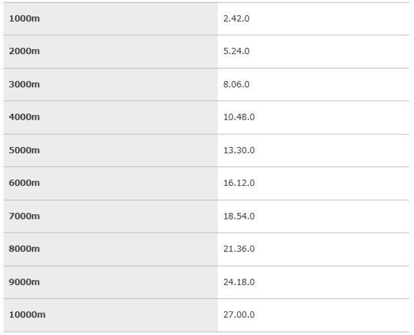Click the 8.06.0 time value
The width and height of the screenshot is (414, 335).
point(236,85)
